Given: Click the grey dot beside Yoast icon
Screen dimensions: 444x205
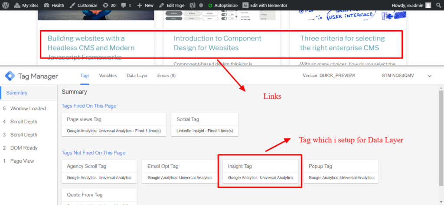Looking at the screenshot, I should click(201, 5).
